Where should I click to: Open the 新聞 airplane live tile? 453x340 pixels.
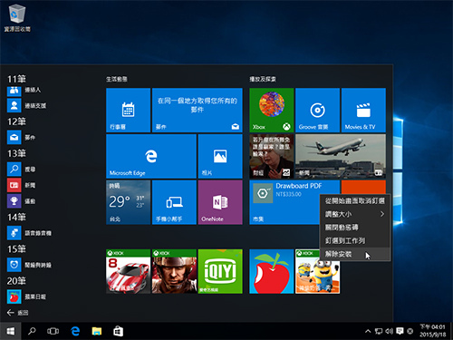(341, 156)
